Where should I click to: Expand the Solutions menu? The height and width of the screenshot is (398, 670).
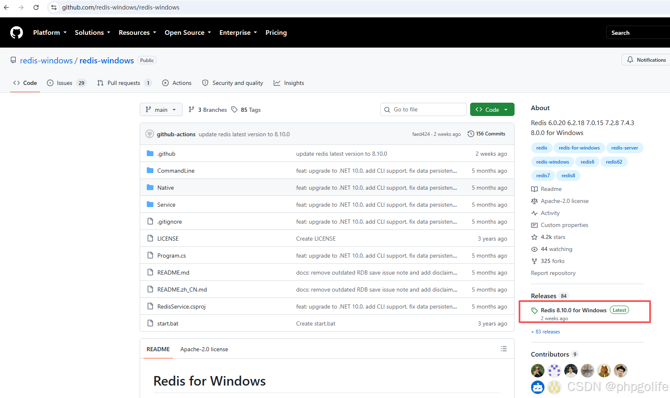[x=92, y=33]
